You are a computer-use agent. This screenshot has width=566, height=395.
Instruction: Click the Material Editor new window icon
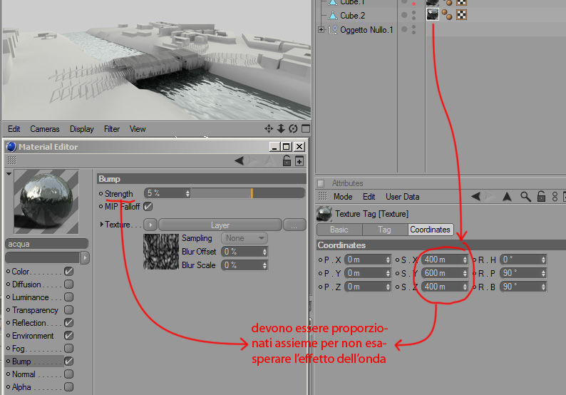(299, 161)
